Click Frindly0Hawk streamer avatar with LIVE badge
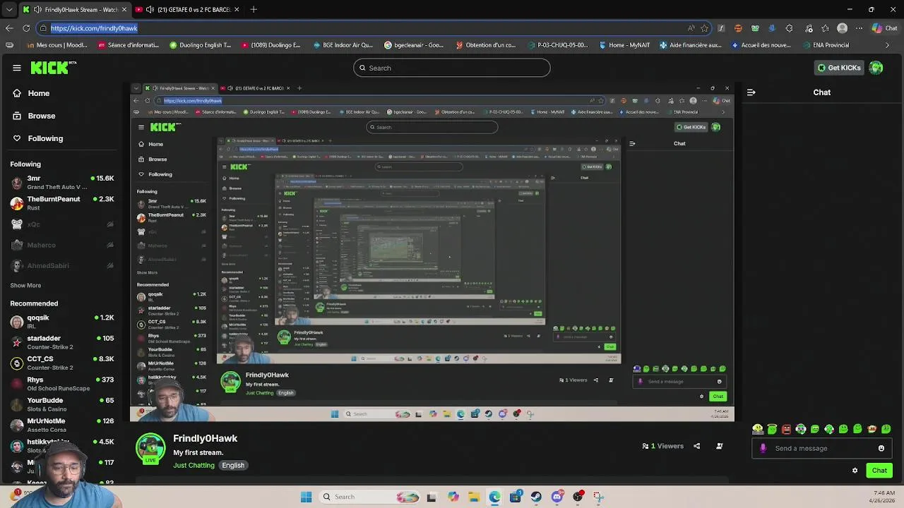The image size is (904, 508). (x=150, y=449)
